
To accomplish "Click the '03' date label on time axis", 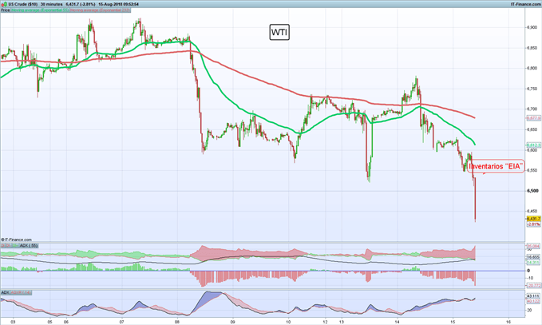I will click(13, 322).
